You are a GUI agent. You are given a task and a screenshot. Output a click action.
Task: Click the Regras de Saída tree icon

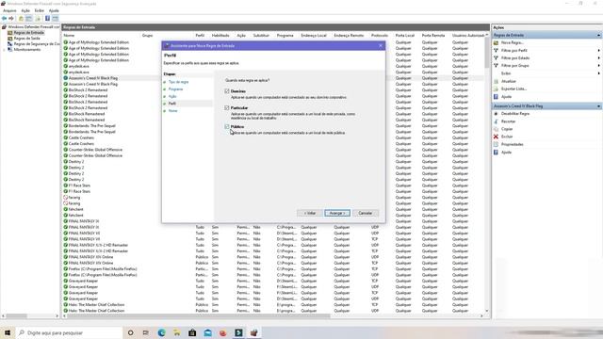click(10, 39)
